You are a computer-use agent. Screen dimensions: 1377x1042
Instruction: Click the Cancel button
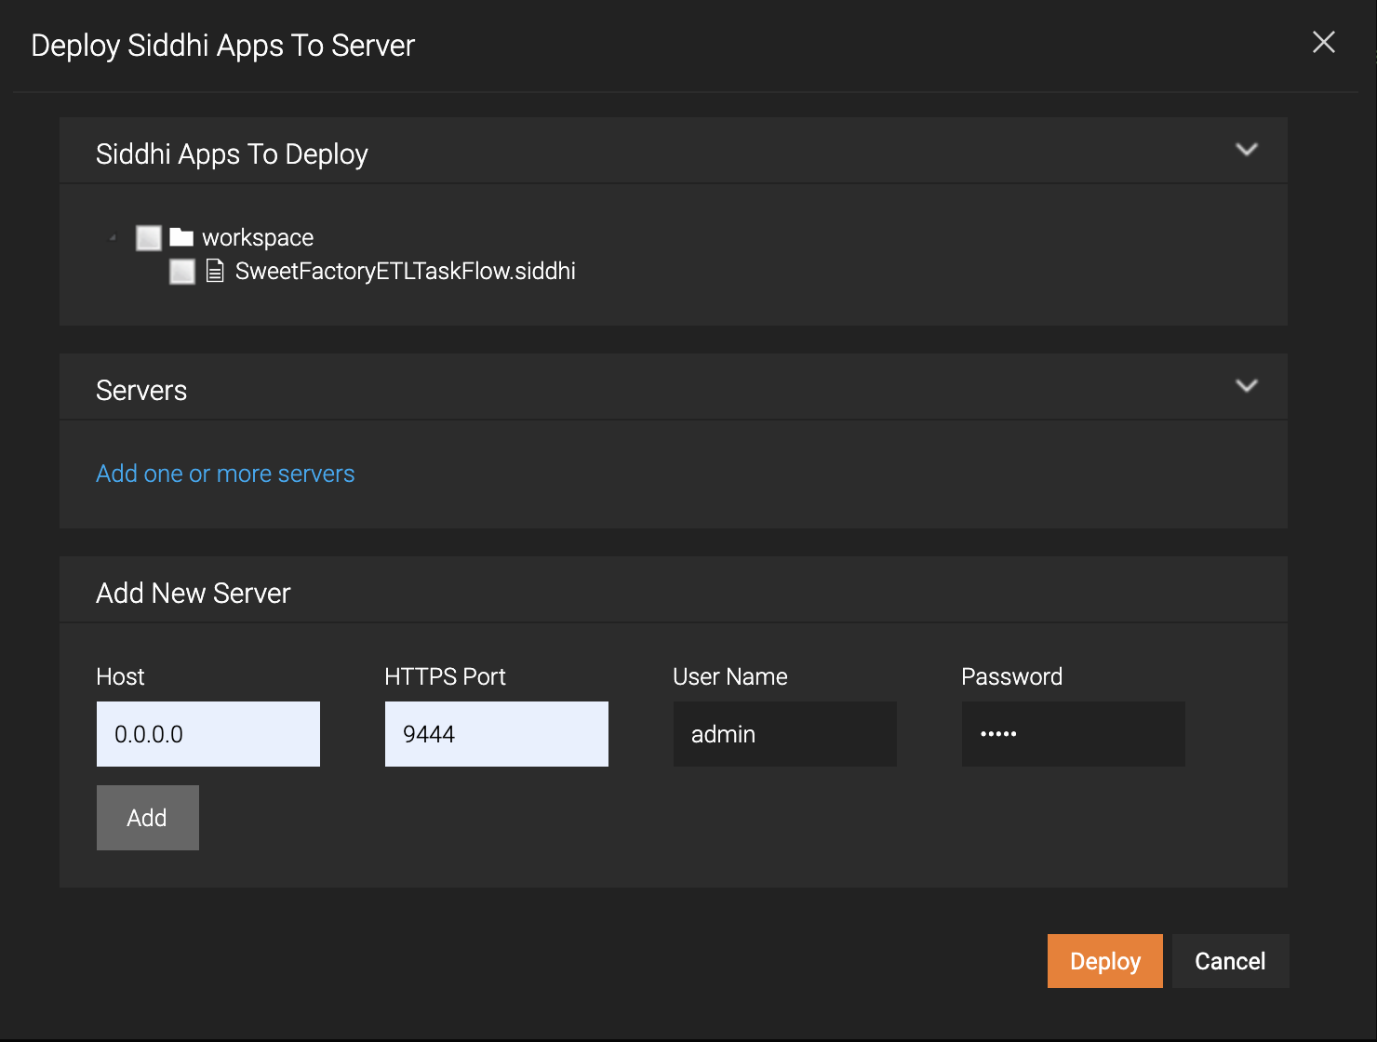tap(1230, 961)
